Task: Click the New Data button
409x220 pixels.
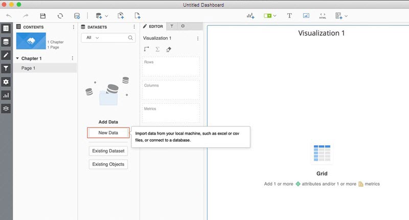Action: (108, 133)
